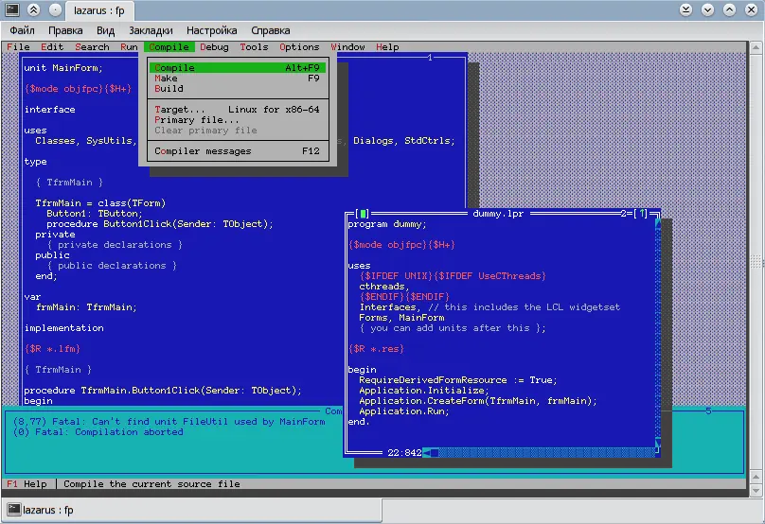Zoom the dummy.lpr window with its arrow icon
Image resolution: width=765 pixels, height=524 pixels.
pyautogui.click(x=642, y=214)
